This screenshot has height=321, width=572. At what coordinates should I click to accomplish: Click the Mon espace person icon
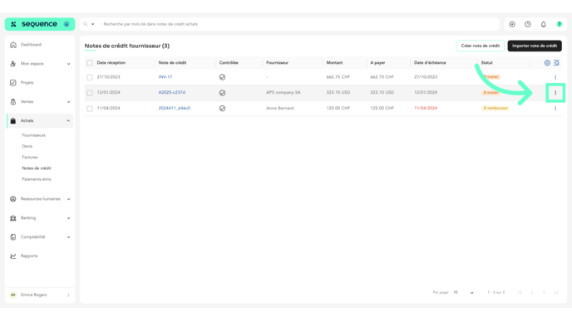tap(13, 64)
